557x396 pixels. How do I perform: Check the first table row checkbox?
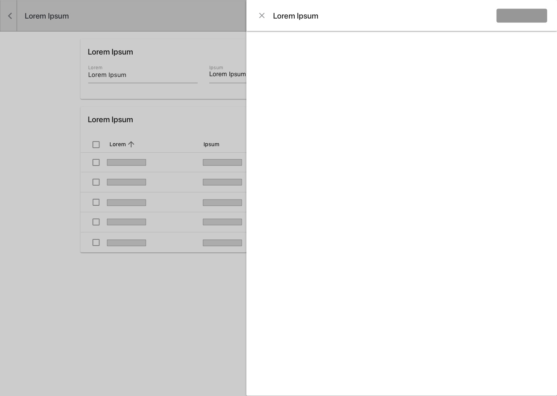(x=96, y=162)
